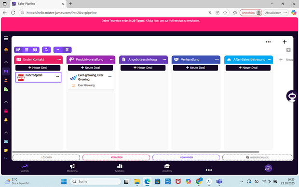Viewport: 299px width, 187px height.
Task: Go to home via orange house icon
Action: click(x=6, y=49)
